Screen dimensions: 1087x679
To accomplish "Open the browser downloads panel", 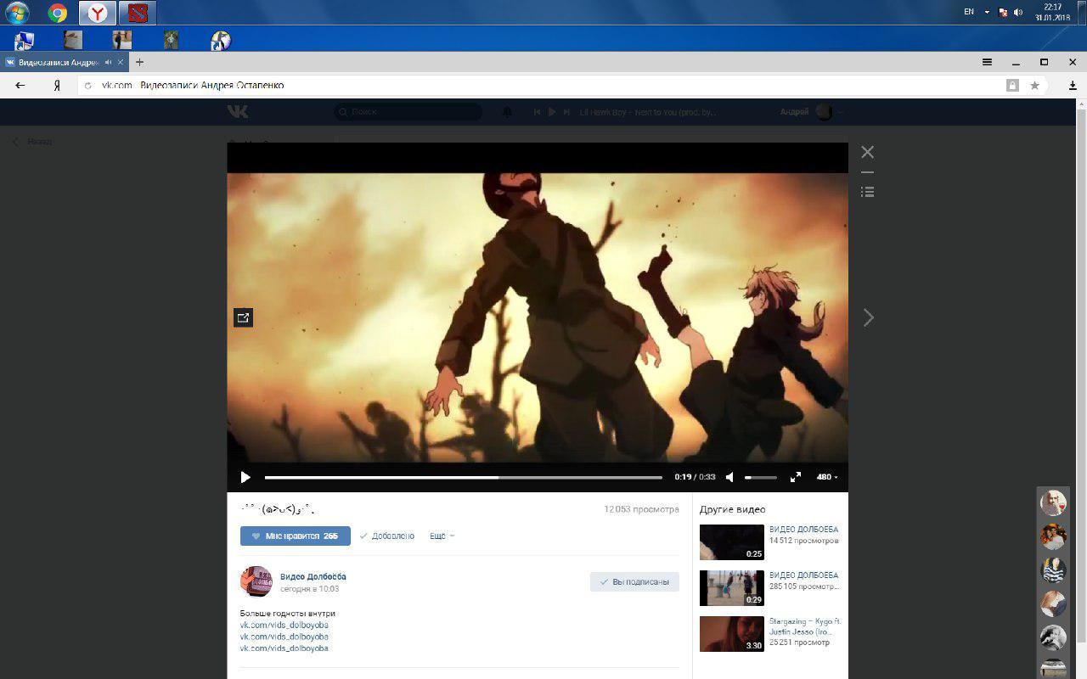I will tap(1073, 85).
